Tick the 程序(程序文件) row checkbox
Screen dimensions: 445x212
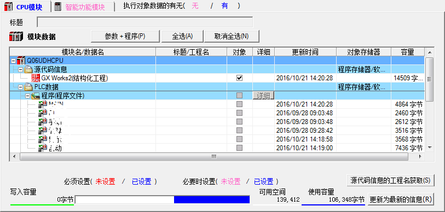[x=240, y=96]
